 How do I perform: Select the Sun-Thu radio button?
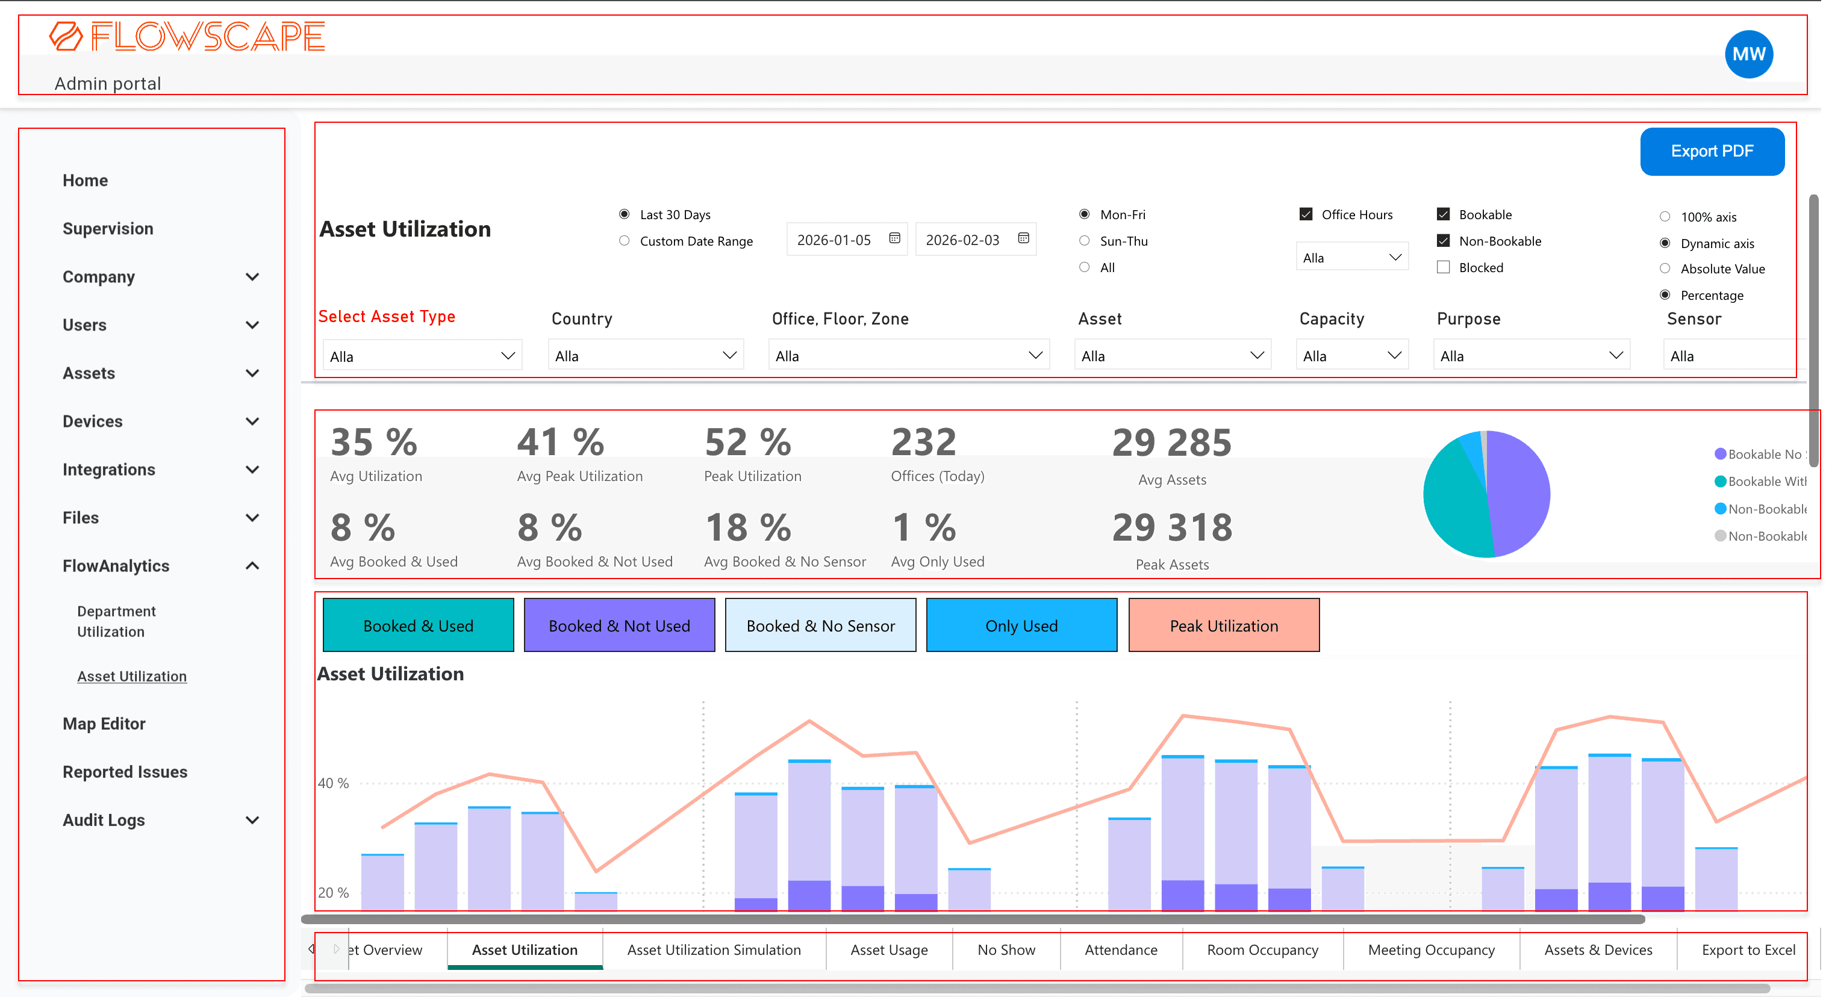(x=1084, y=240)
